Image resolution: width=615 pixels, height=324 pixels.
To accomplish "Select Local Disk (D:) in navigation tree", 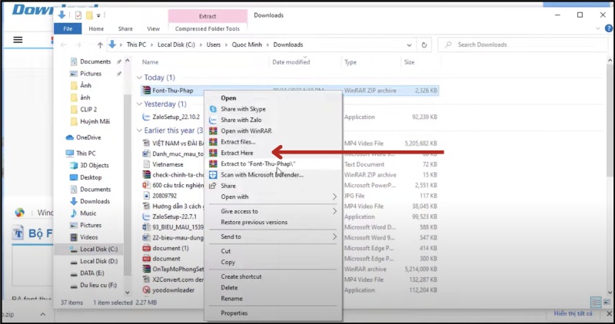I will pyautogui.click(x=98, y=261).
